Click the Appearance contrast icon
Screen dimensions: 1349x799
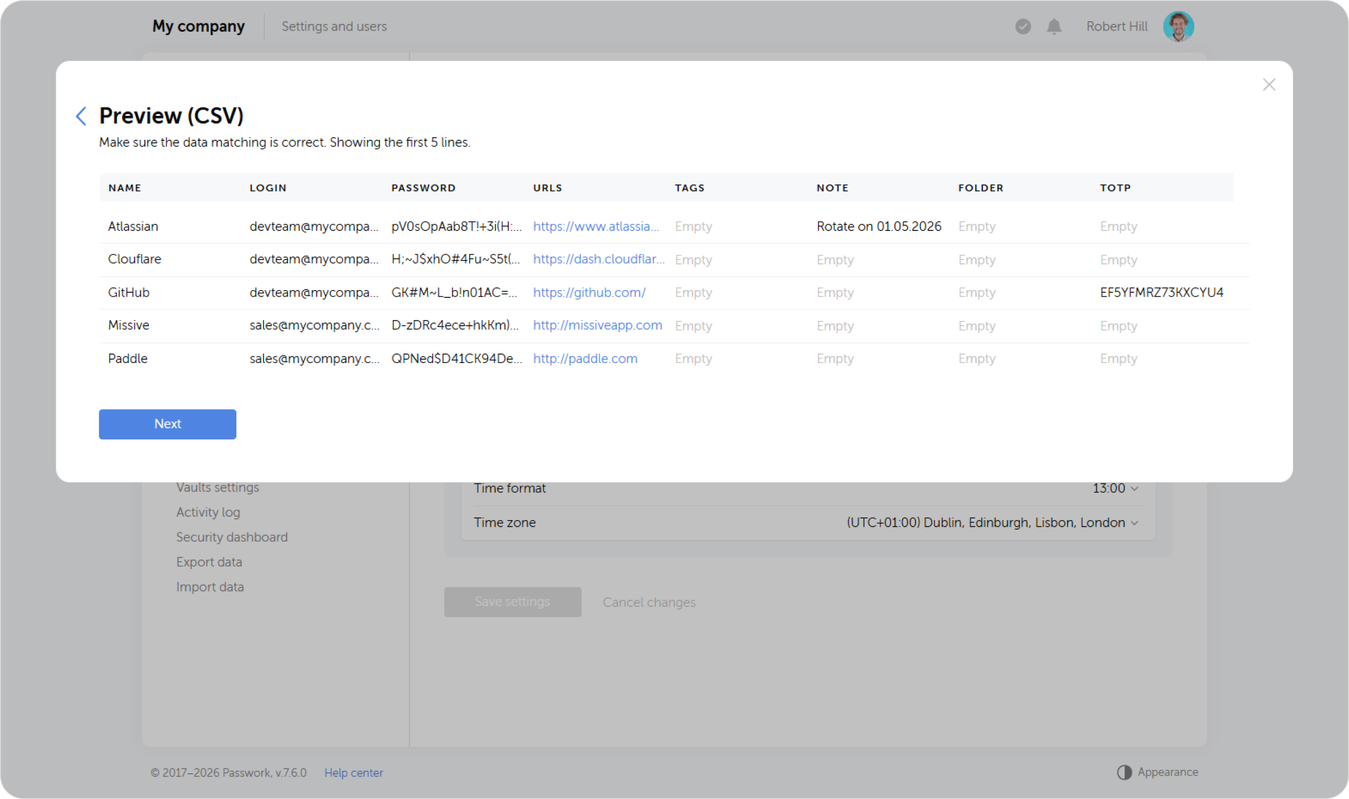click(1124, 772)
